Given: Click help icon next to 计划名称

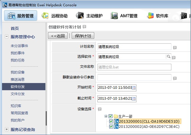Looking at the screenshot, I should click(x=175, y=48).
